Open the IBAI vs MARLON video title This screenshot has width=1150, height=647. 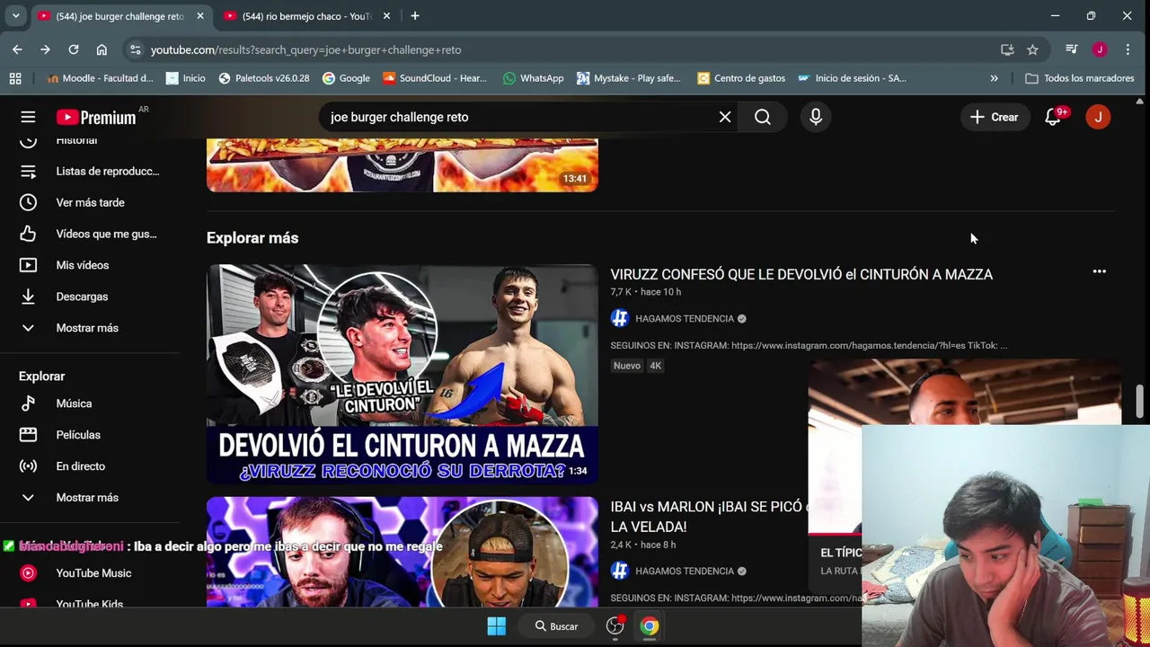point(709,517)
